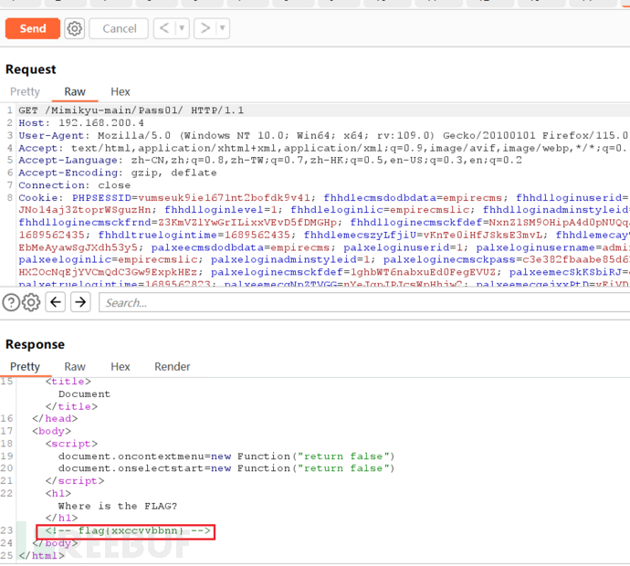Open the Response Render tab

click(x=173, y=366)
